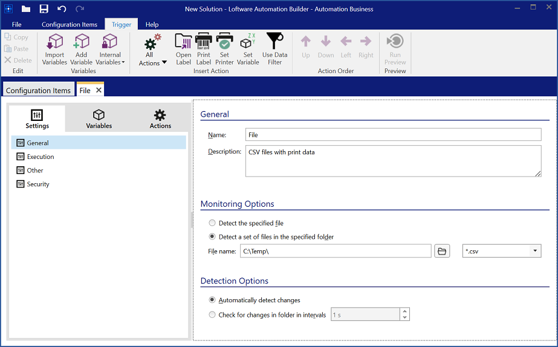The image size is (558, 347).
Task: Close the File tab
Action: (x=99, y=90)
